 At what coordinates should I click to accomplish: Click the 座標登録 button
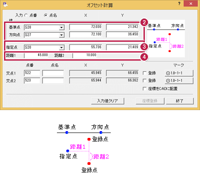[150, 101]
